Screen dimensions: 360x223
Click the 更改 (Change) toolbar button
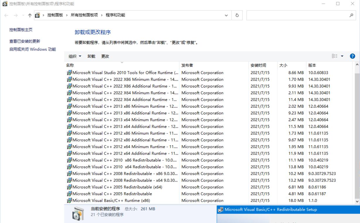pos(105,56)
